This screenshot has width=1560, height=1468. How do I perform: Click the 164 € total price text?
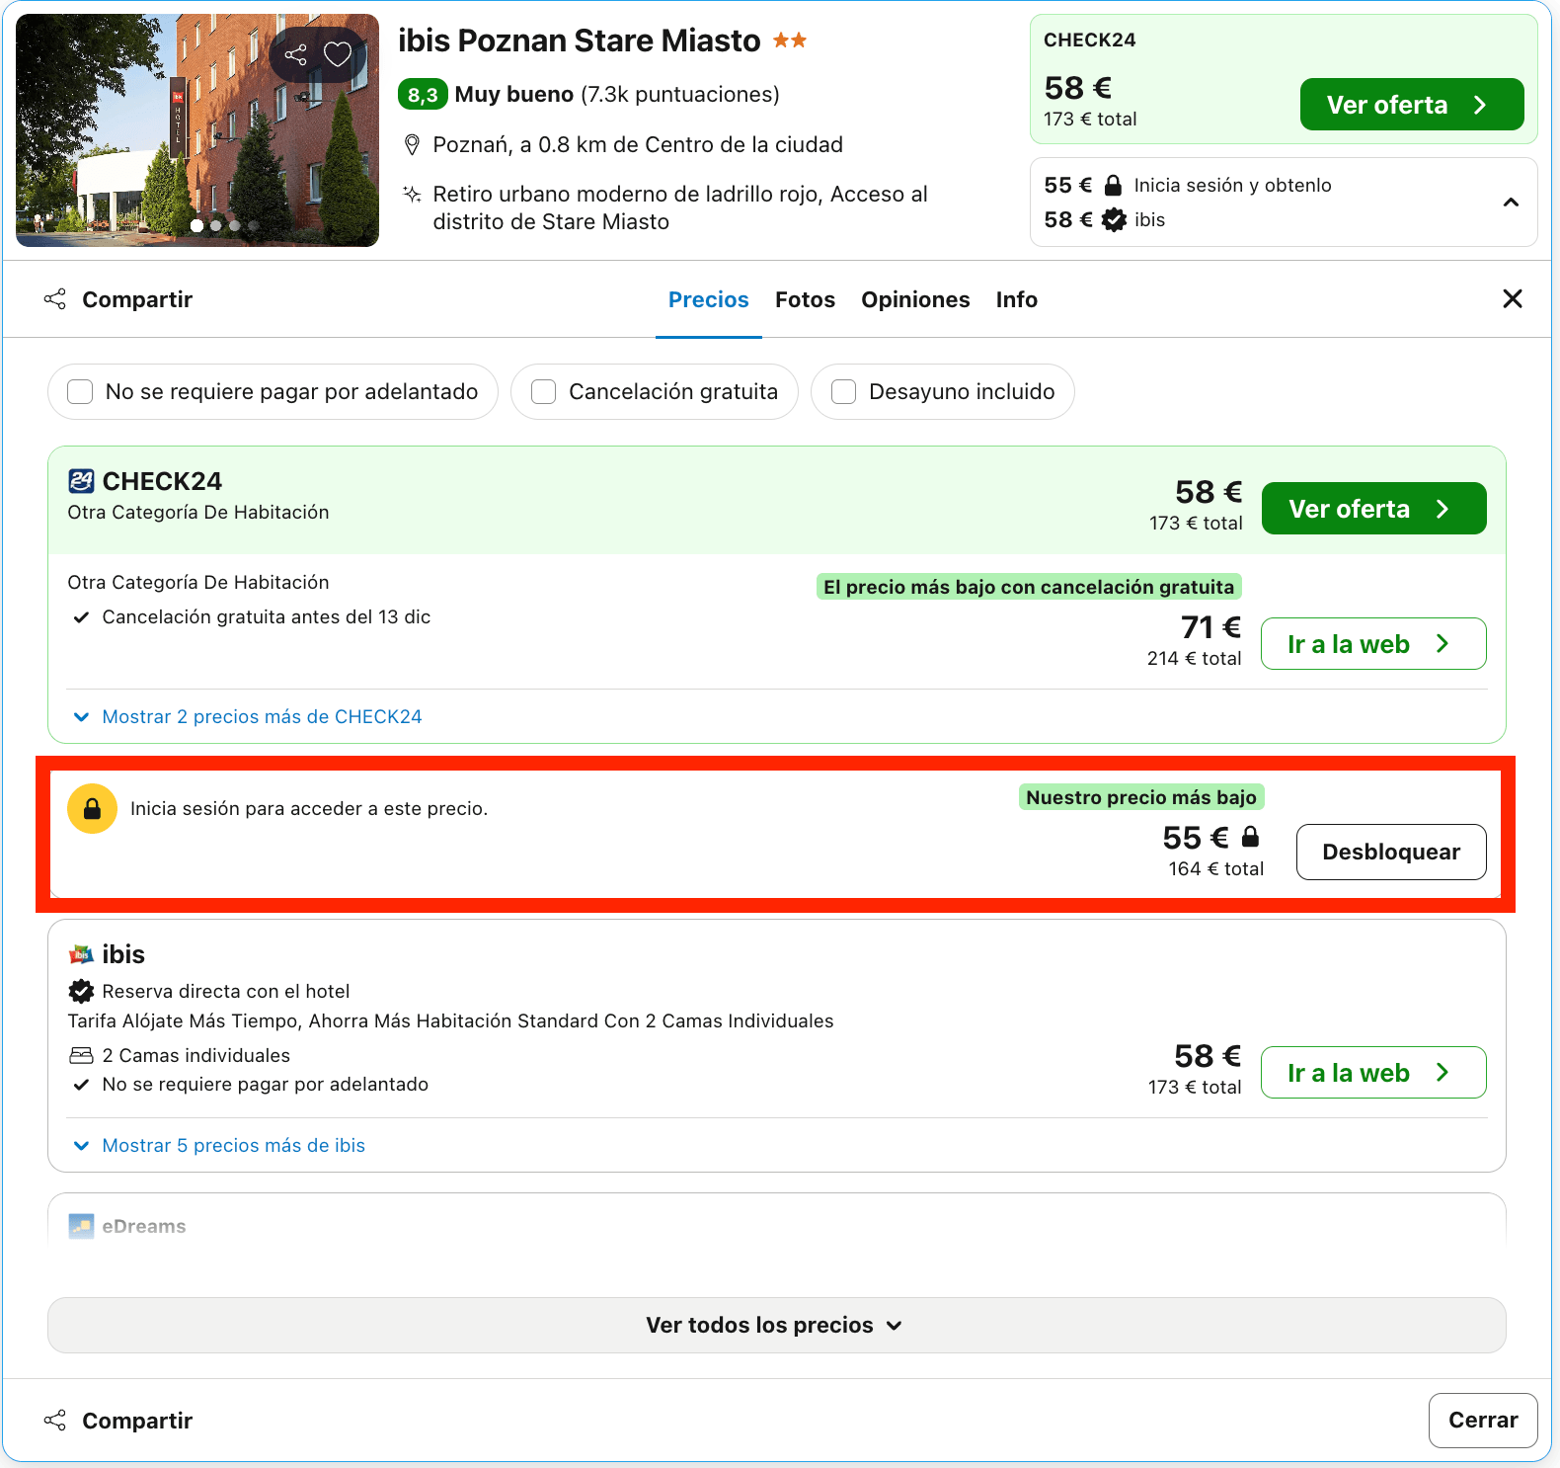(1216, 869)
